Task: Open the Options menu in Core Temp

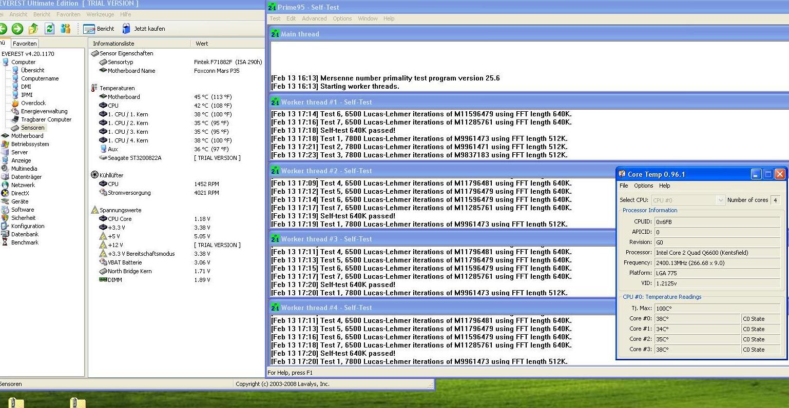Action: click(x=643, y=186)
